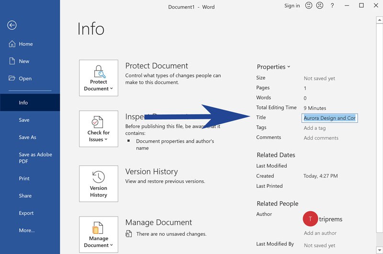
Task: Click the scrollbar up arrow
Action: coord(379,20)
